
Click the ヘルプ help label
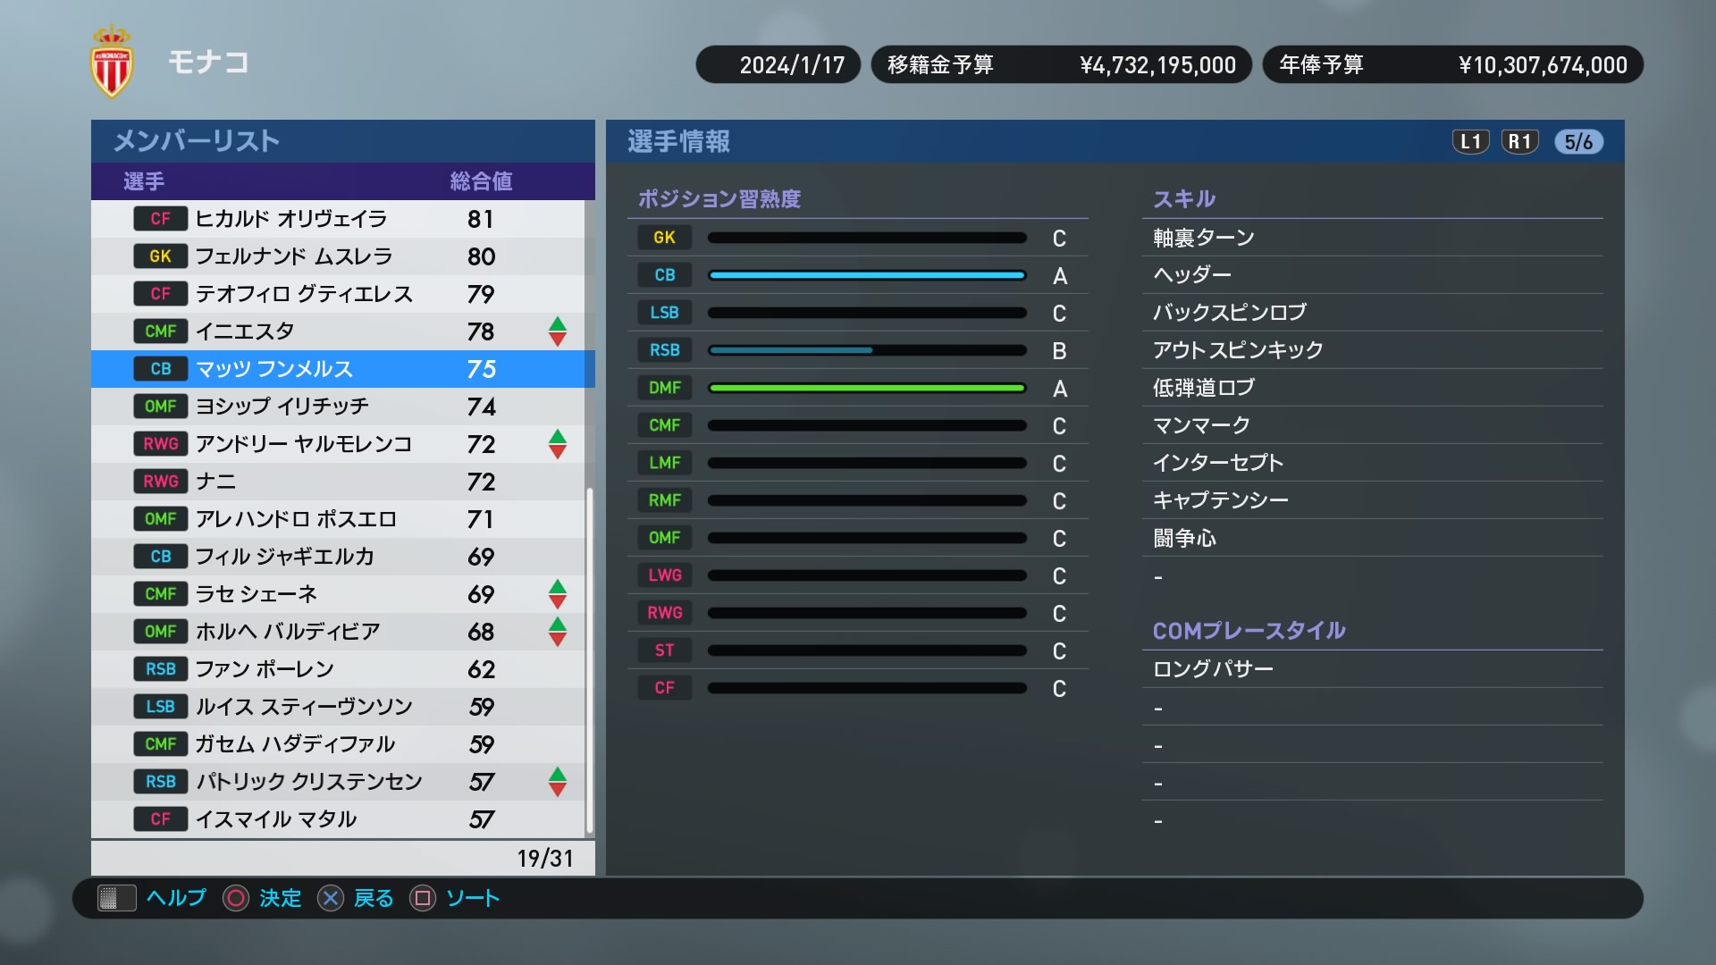point(176,898)
